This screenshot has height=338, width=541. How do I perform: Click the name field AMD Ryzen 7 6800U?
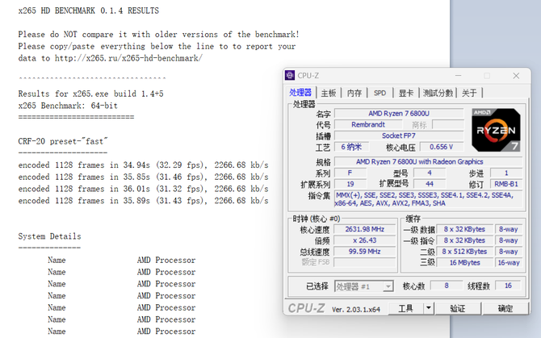(x=399, y=114)
